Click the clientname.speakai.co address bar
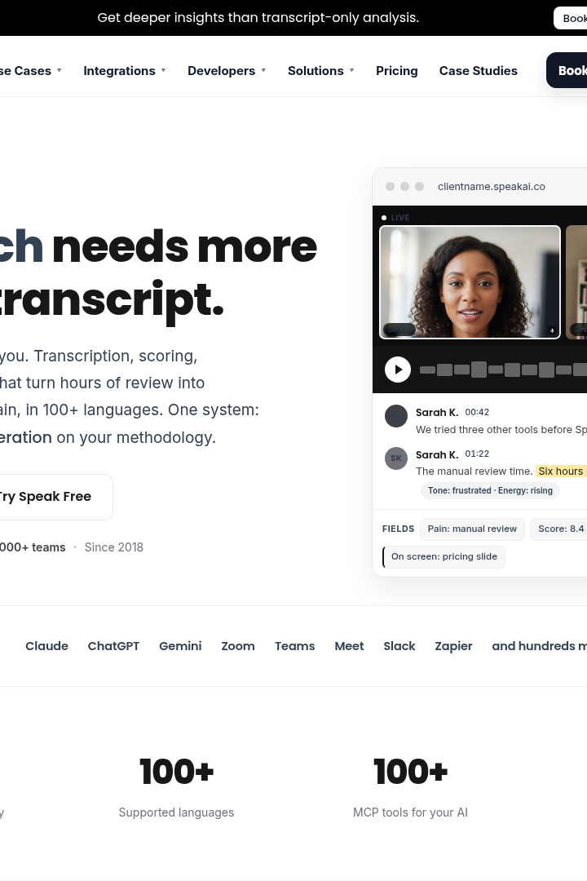 point(492,187)
